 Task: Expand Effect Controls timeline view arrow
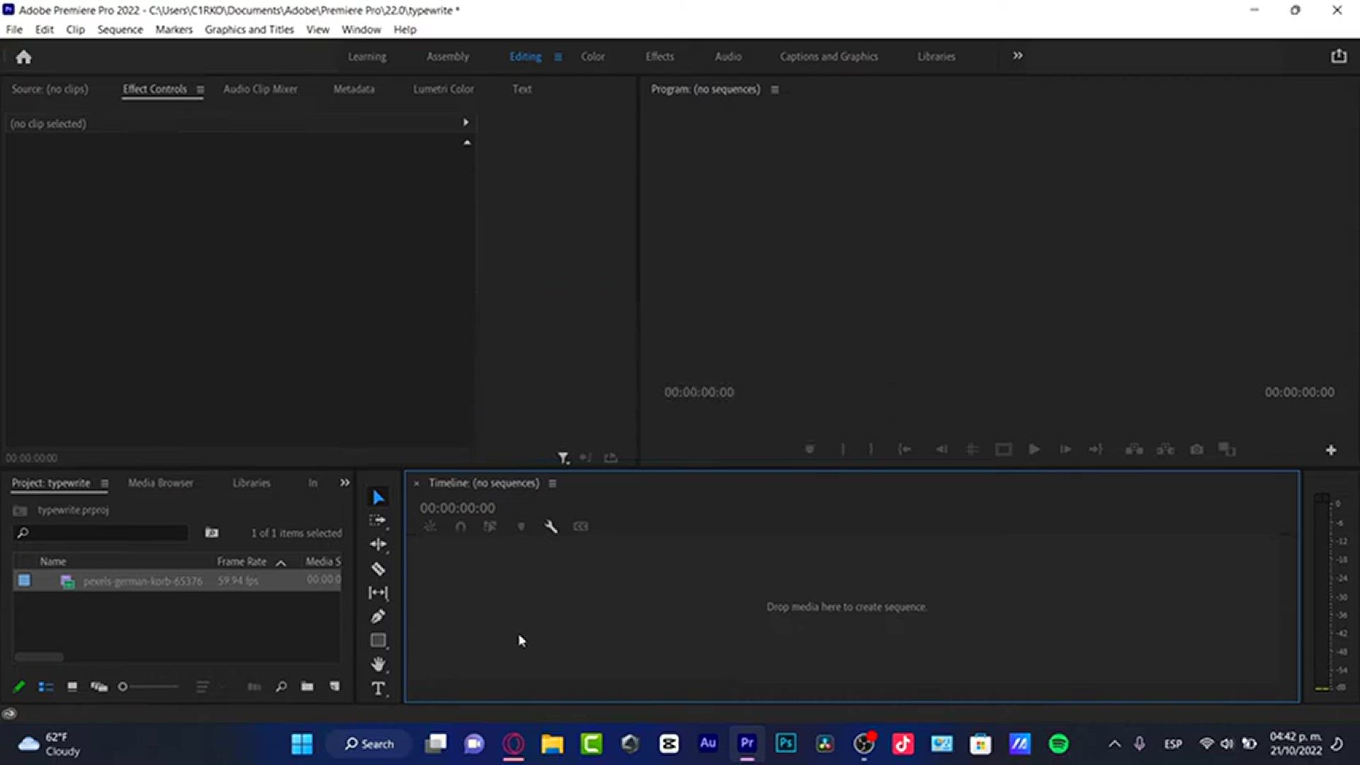click(465, 123)
